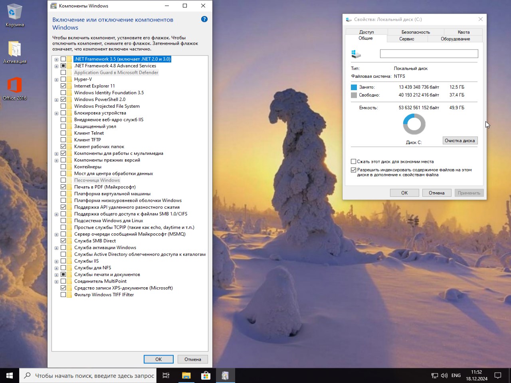The image size is (511, 383).
Task: Check 'Сжать этот диск для экономии места'
Action: (353, 162)
